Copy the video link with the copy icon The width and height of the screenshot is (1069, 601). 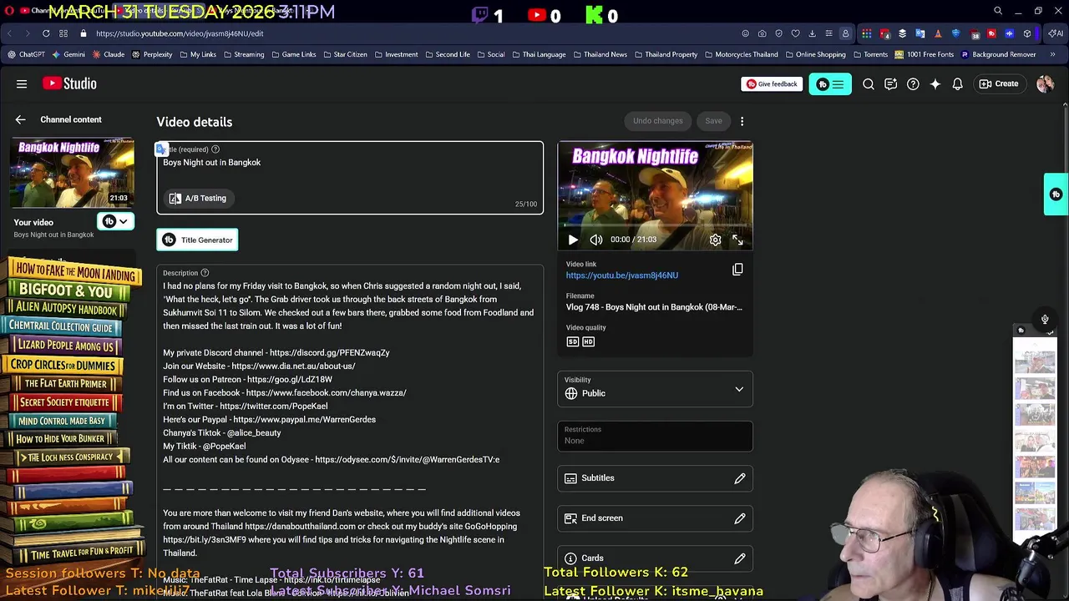click(x=737, y=270)
